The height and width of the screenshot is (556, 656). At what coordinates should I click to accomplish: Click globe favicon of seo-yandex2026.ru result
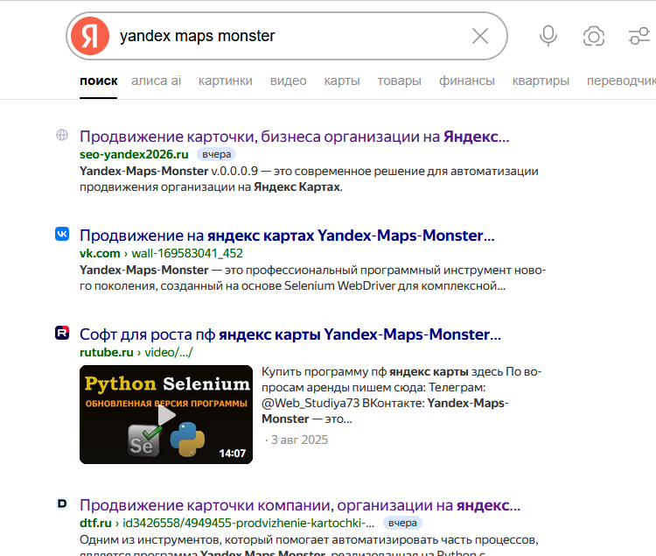click(x=62, y=135)
